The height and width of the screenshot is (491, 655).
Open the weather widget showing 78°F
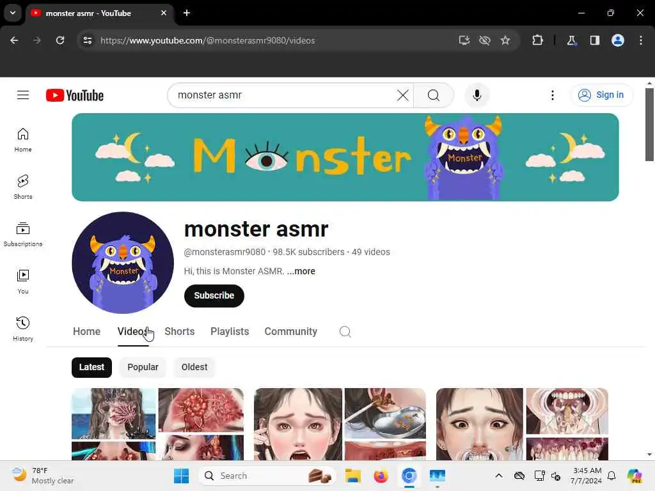(x=43, y=476)
